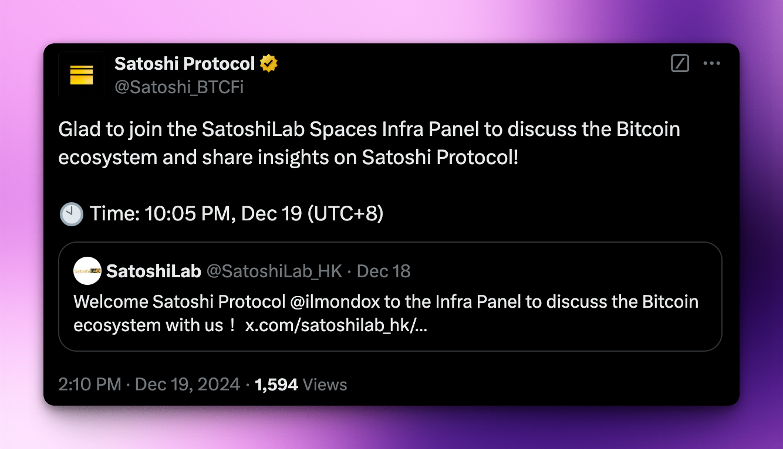Click the quoted text starting with Welcome

point(386,314)
